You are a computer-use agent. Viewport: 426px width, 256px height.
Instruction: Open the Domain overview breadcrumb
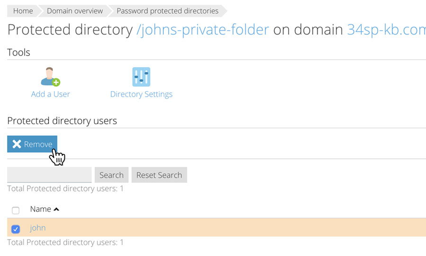tap(75, 11)
